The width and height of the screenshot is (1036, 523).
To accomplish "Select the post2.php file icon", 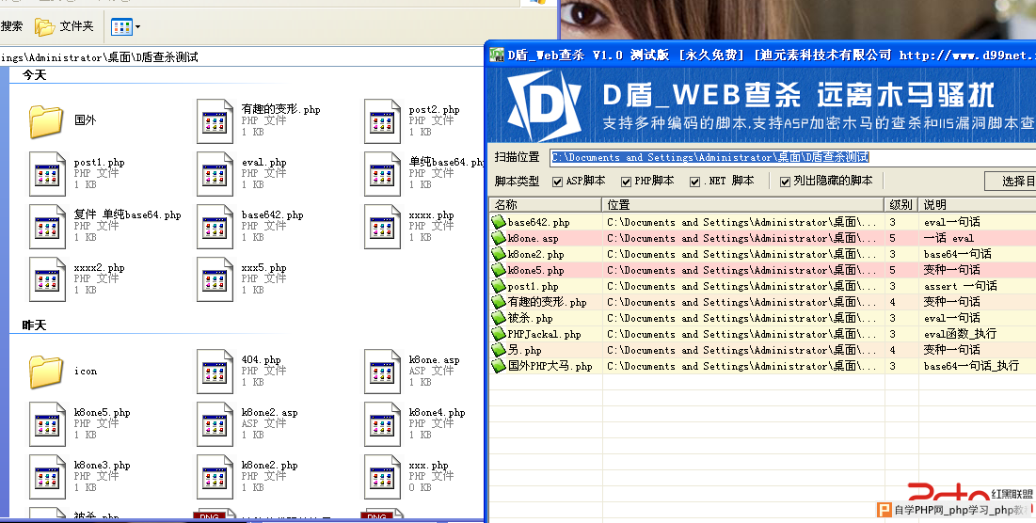I will click(x=383, y=120).
